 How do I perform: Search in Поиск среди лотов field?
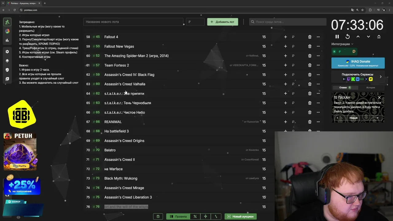pyautogui.click(x=288, y=22)
